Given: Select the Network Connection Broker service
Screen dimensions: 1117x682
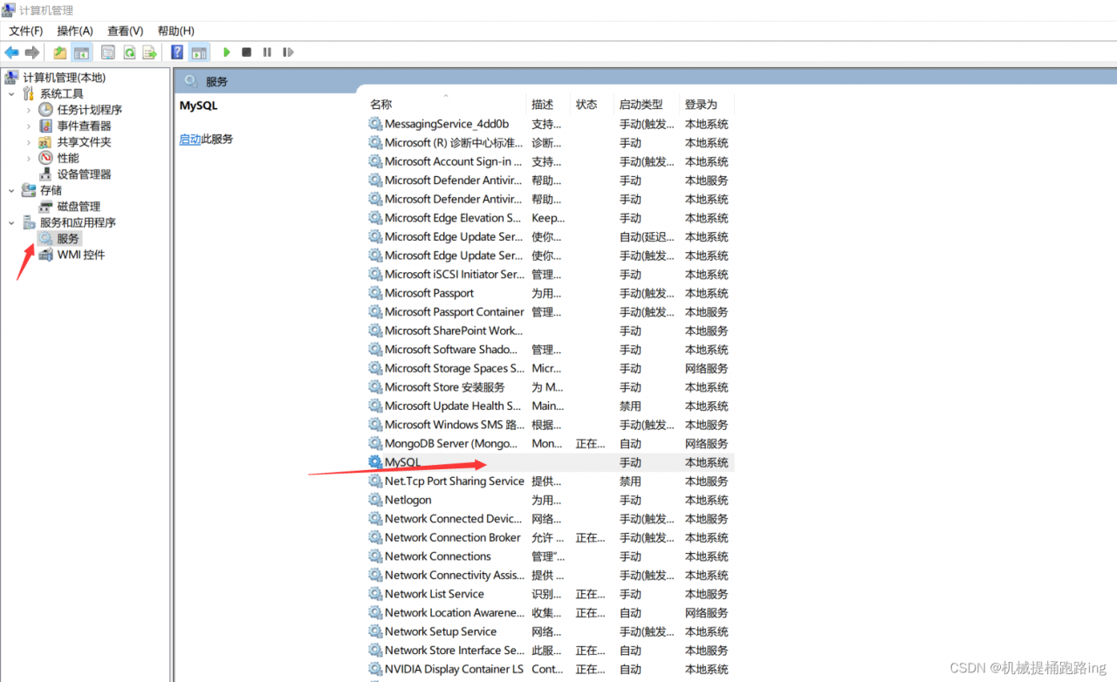Looking at the screenshot, I should [x=550, y=537].
